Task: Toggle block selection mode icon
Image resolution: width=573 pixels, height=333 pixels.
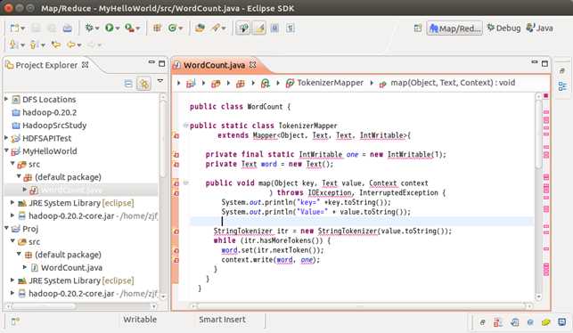Action: [x=274, y=28]
